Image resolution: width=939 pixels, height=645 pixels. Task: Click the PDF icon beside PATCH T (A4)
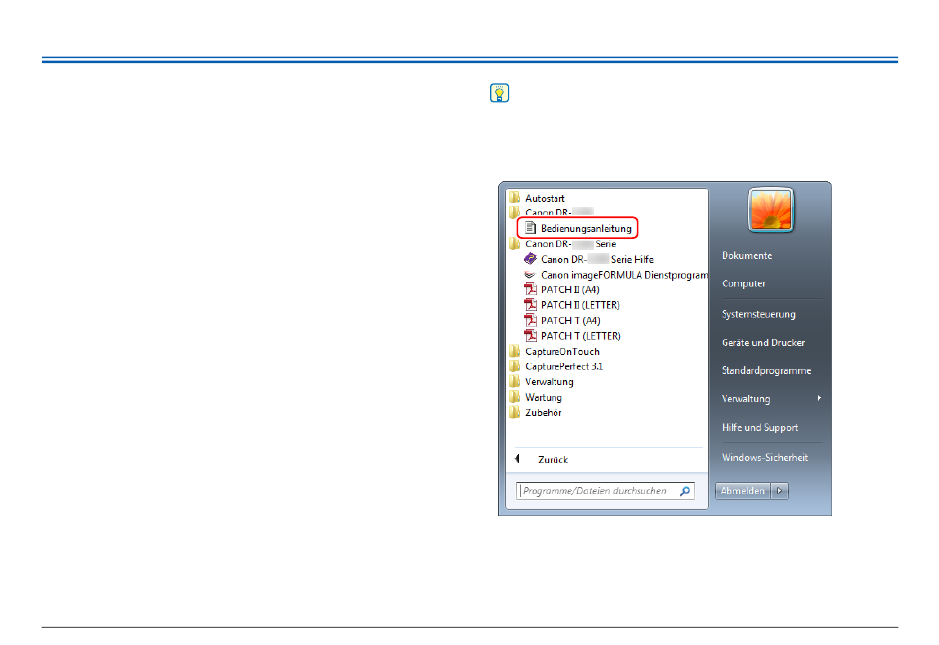click(530, 320)
